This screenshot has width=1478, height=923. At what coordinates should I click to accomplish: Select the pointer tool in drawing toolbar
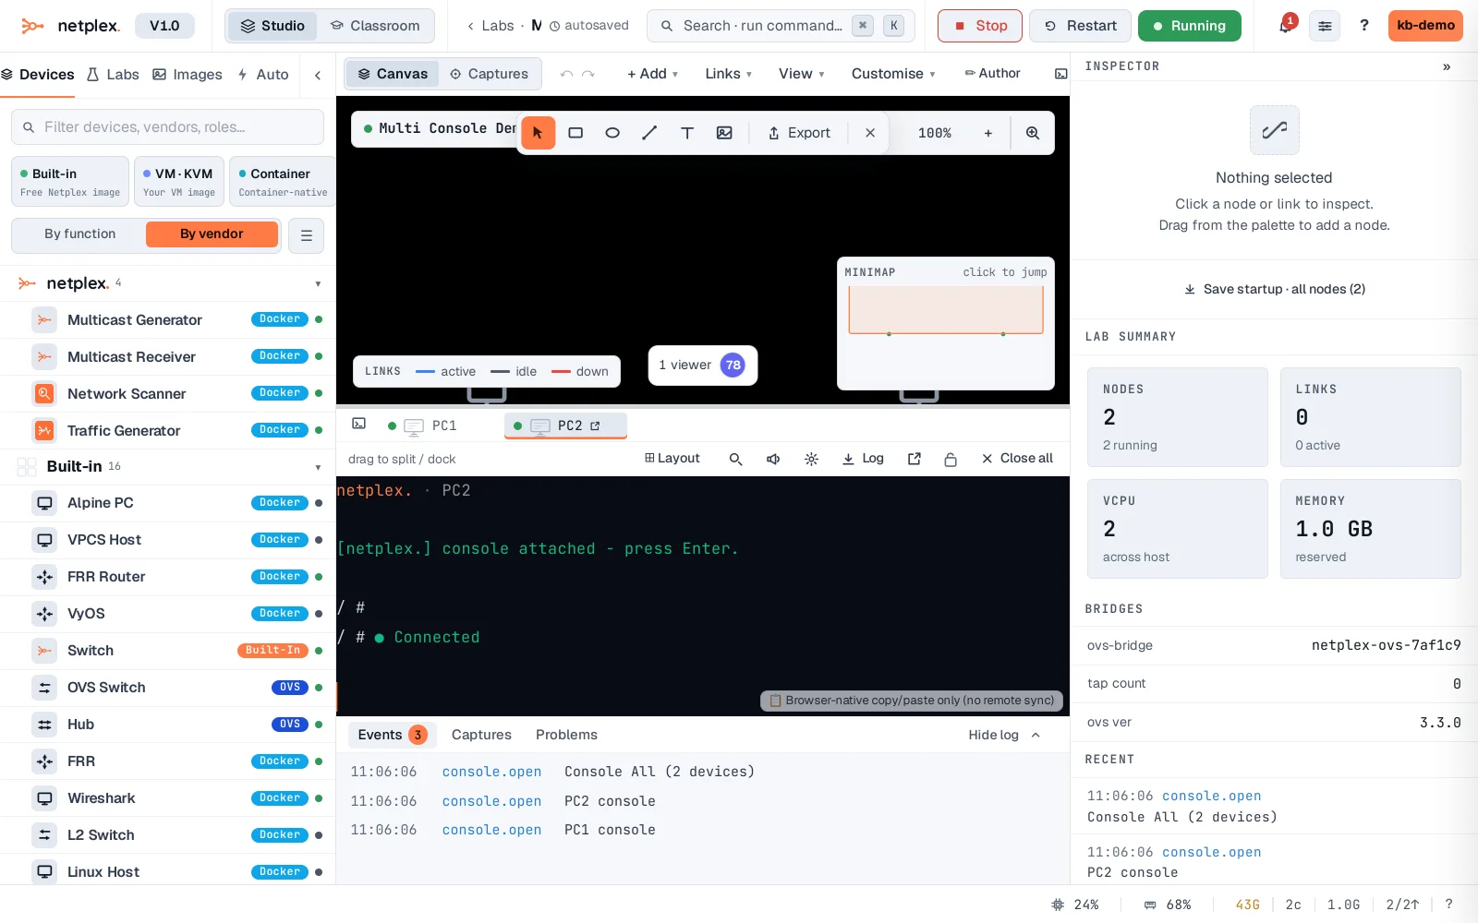coord(538,133)
